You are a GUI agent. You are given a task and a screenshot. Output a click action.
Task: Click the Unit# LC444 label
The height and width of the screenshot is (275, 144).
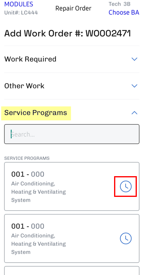click(21, 13)
